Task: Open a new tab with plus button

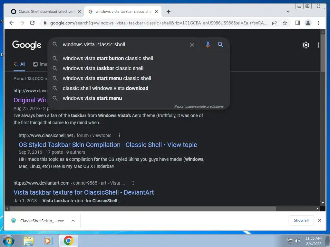Action: tap(168, 12)
